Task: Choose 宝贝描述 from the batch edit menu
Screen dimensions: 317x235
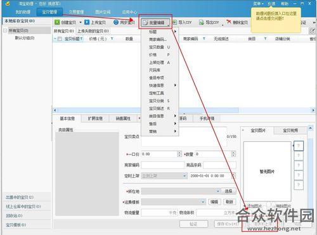Action: [160, 108]
